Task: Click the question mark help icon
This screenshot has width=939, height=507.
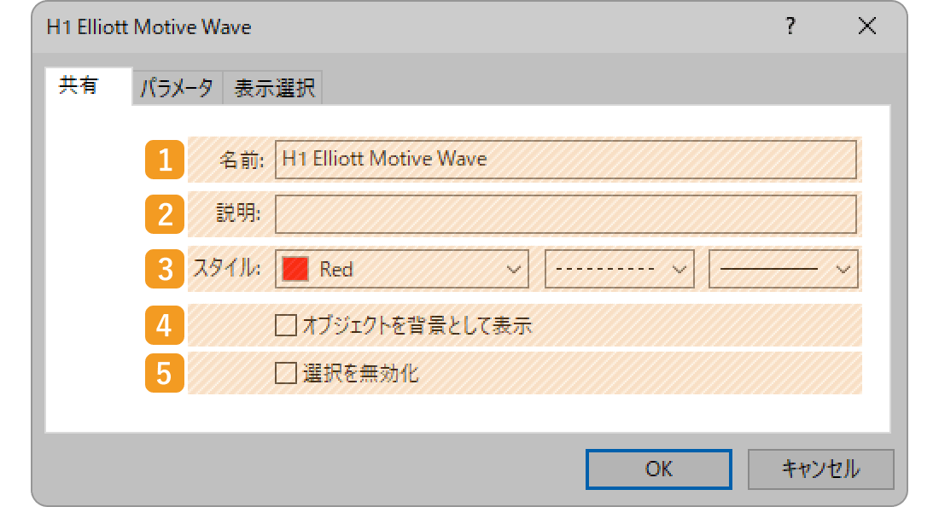Action: point(790,27)
